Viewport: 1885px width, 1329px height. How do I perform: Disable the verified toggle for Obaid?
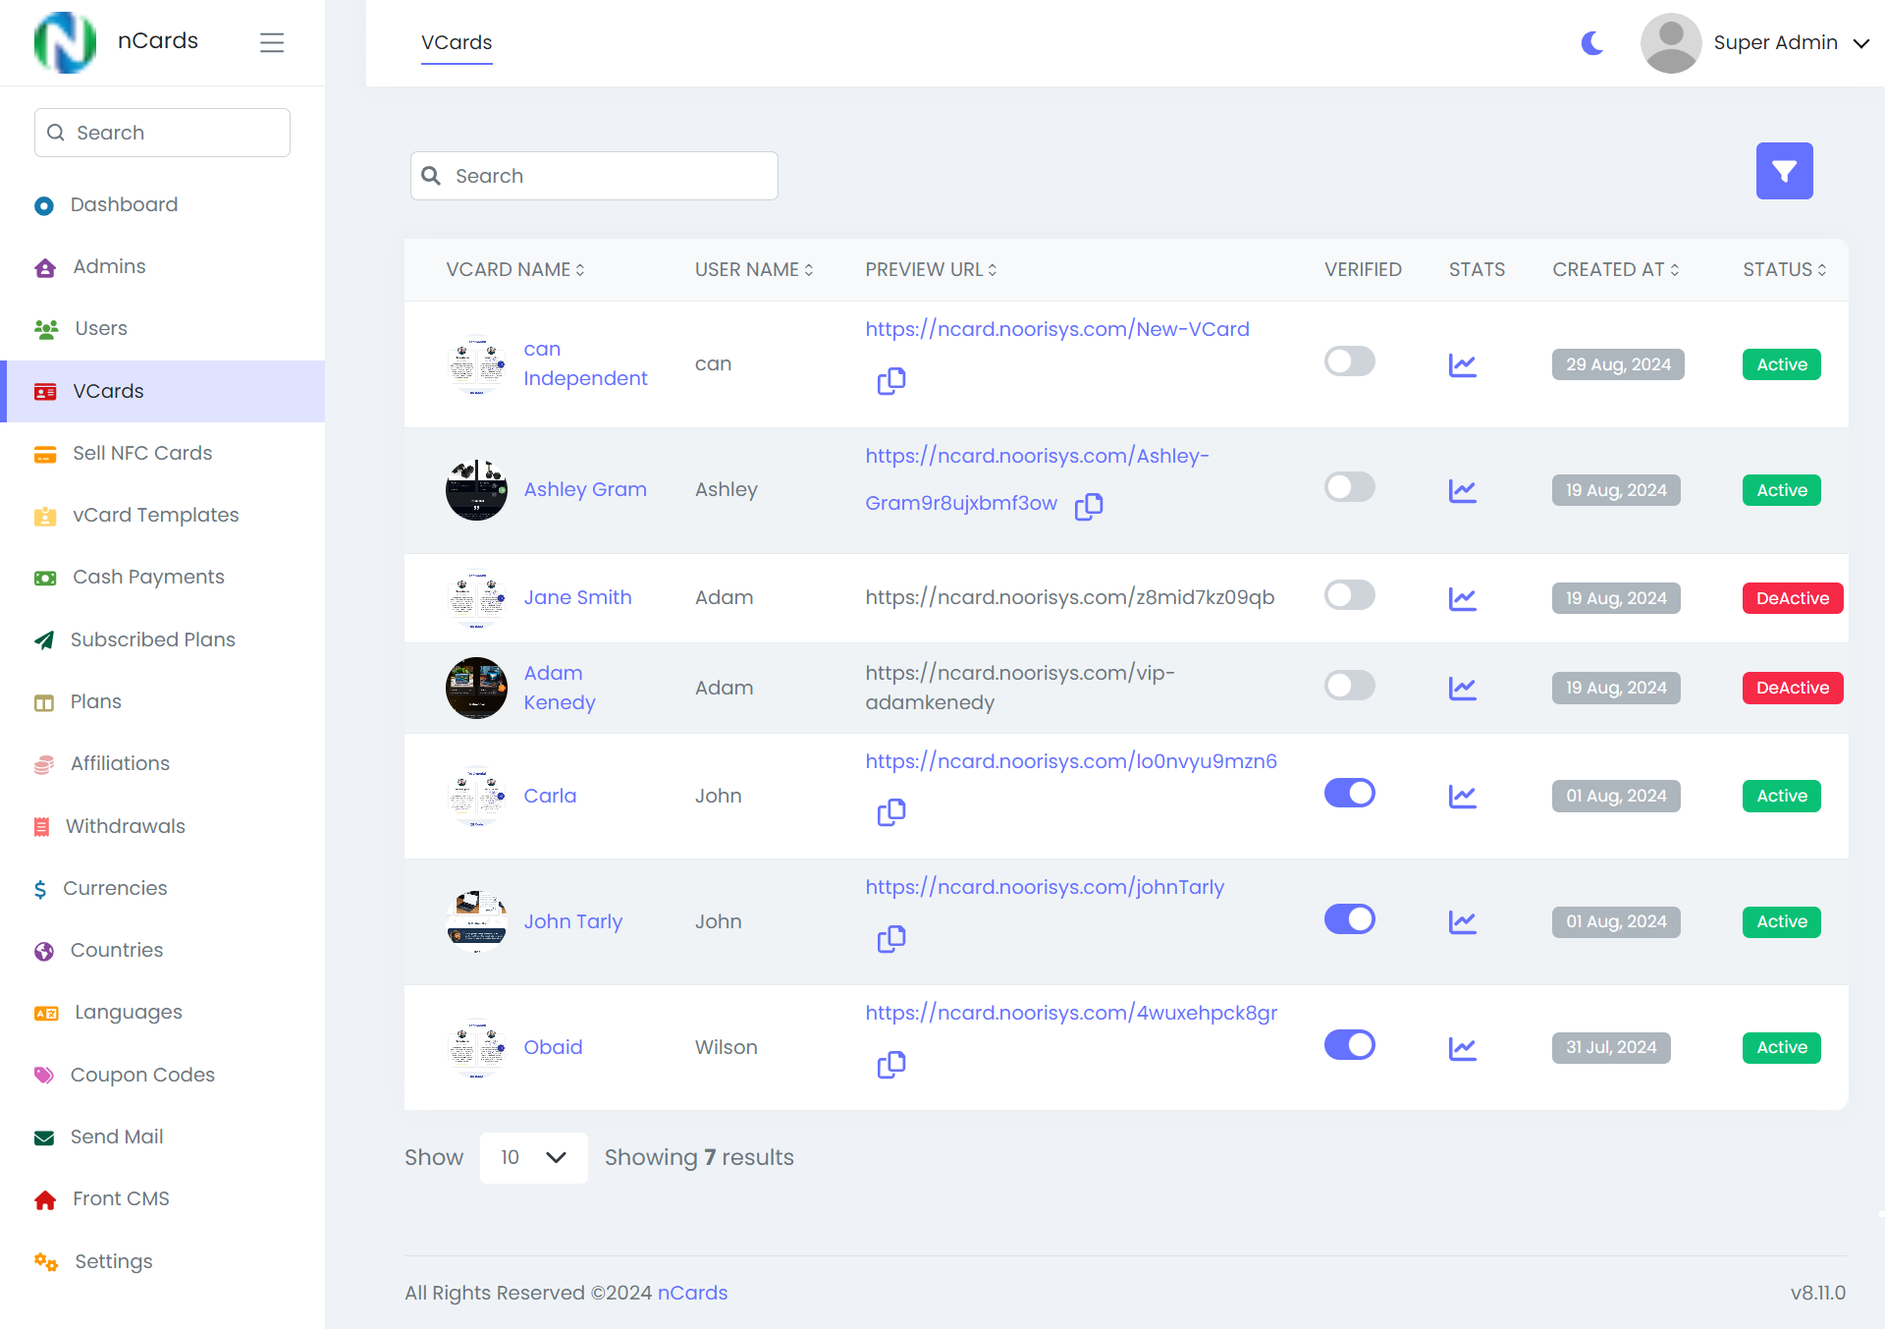point(1349,1044)
